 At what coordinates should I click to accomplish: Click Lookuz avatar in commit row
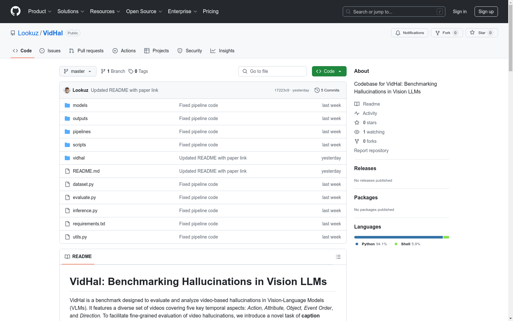coord(67,90)
